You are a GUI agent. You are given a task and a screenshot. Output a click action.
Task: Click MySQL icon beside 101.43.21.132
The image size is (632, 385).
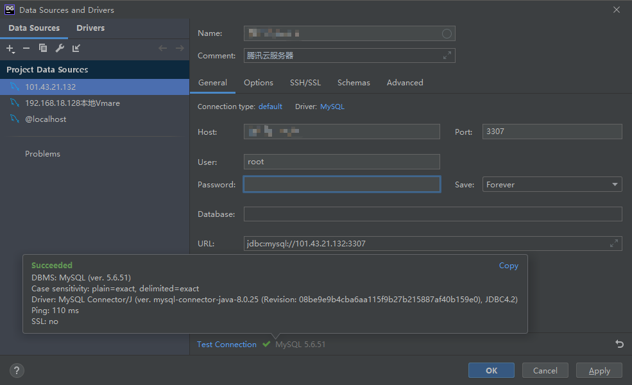tap(15, 87)
